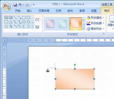
Task: Click the Redo arrow icon
Action: click(27, 5)
